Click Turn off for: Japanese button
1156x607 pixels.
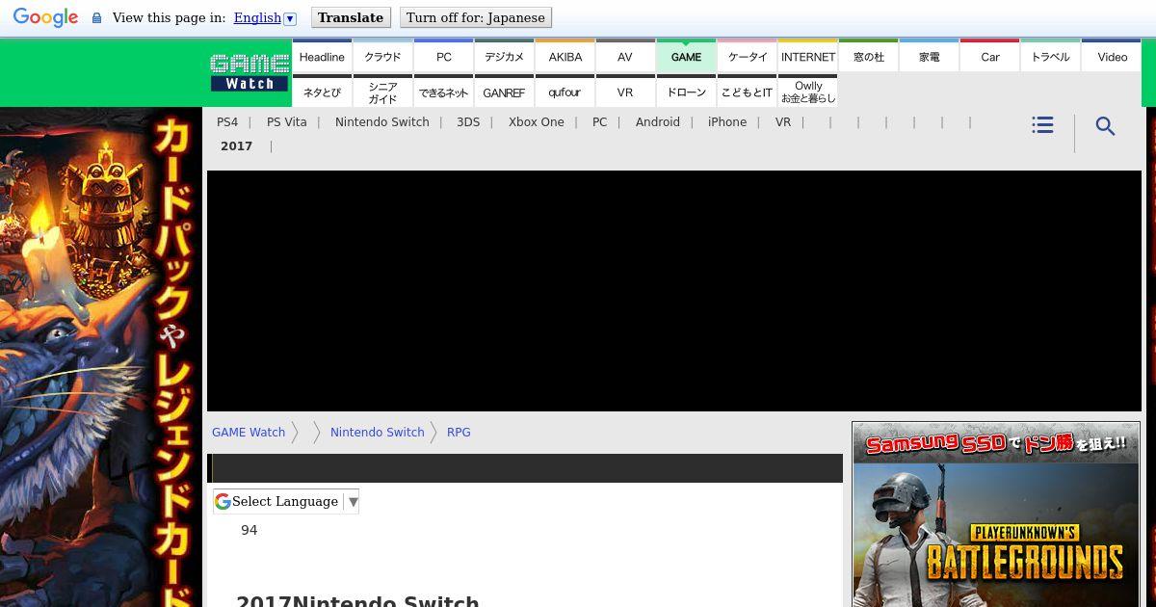coord(475,17)
